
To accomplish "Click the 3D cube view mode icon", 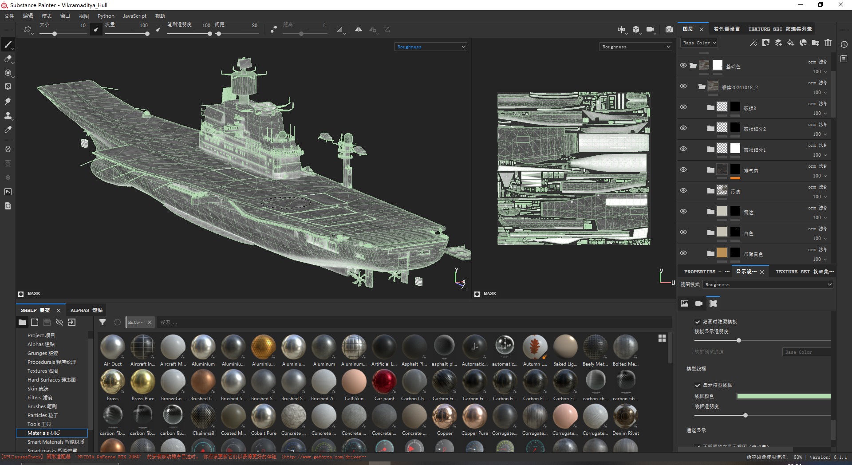I will 636,30.
